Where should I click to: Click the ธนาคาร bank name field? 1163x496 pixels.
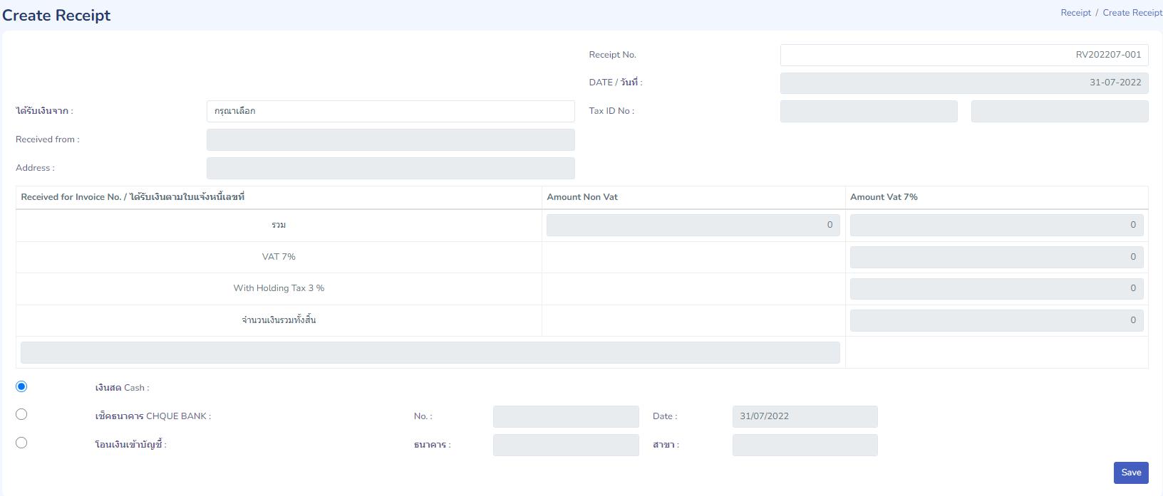point(566,445)
